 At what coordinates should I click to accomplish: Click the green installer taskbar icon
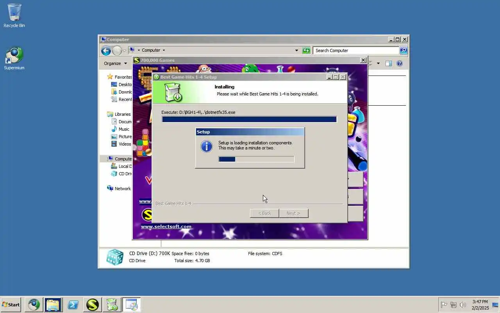coord(112,304)
